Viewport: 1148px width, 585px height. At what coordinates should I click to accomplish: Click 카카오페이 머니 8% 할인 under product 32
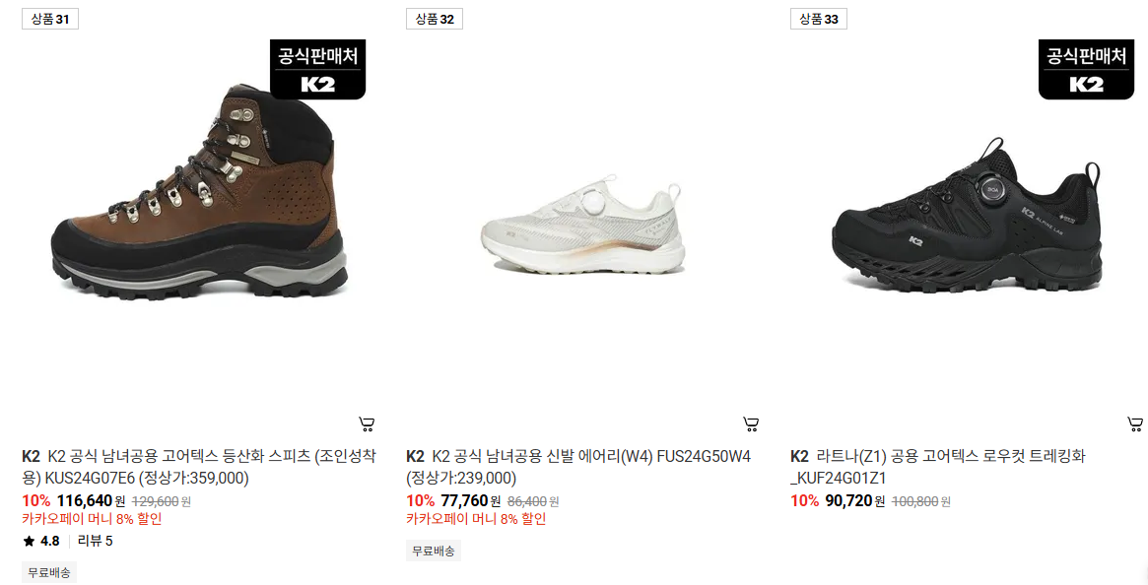click(476, 519)
